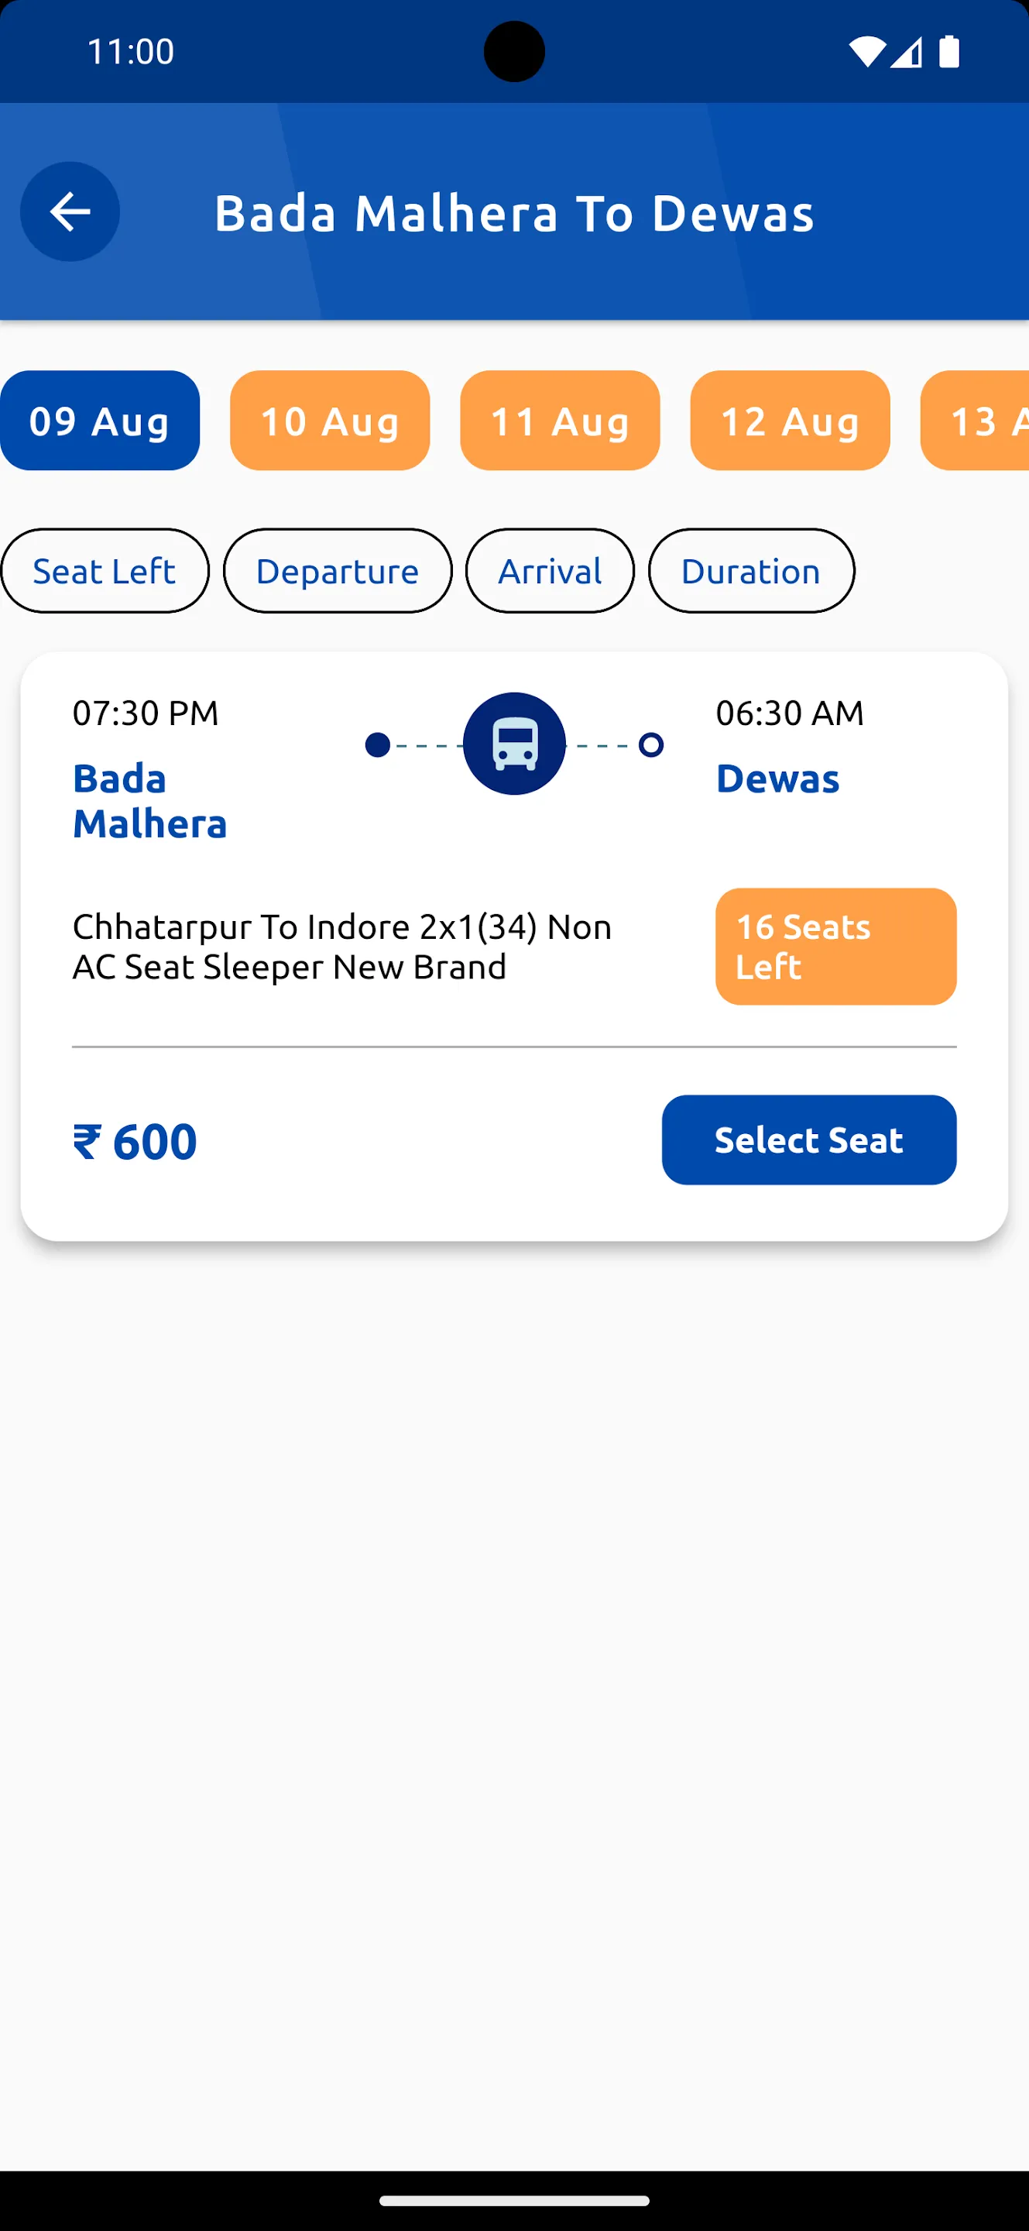Tap the hollow arrival dot on route
1029x2231 pixels.
(651, 744)
